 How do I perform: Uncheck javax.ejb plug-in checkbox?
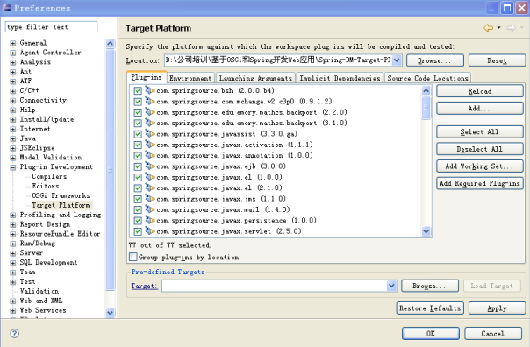(x=138, y=166)
